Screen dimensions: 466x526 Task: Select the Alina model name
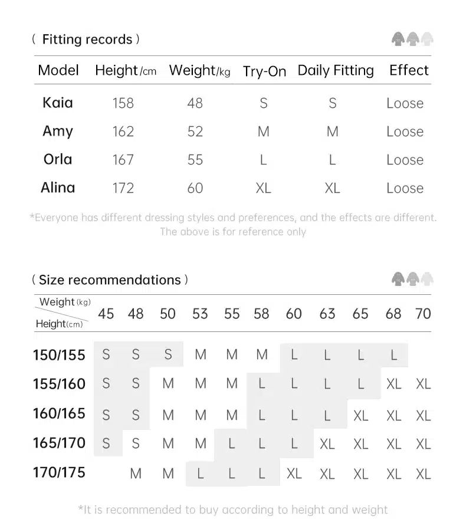click(58, 188)
